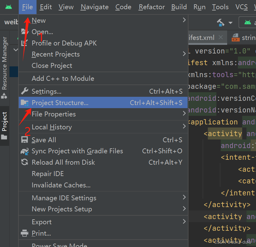The image size is (256, 247).
Task: Open the run configuration selector
Action: pos(247,22)
